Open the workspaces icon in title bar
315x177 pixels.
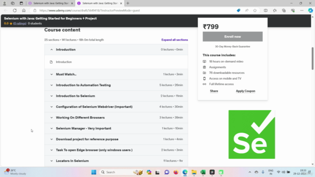pos(13,3)
